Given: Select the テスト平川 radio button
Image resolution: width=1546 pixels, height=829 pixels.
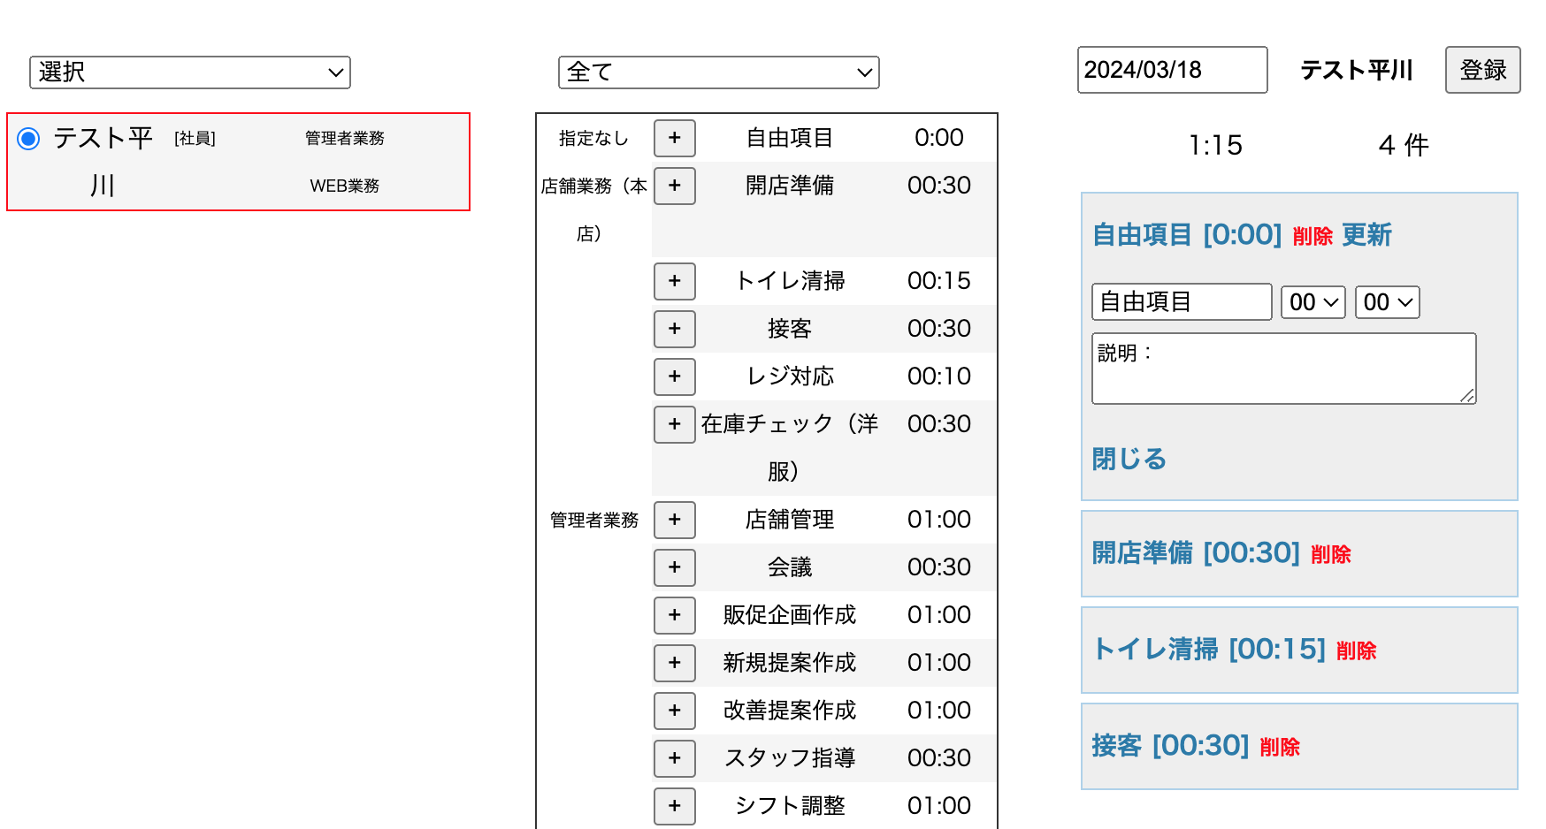Looking at the screenshot, I should point(27,138).
